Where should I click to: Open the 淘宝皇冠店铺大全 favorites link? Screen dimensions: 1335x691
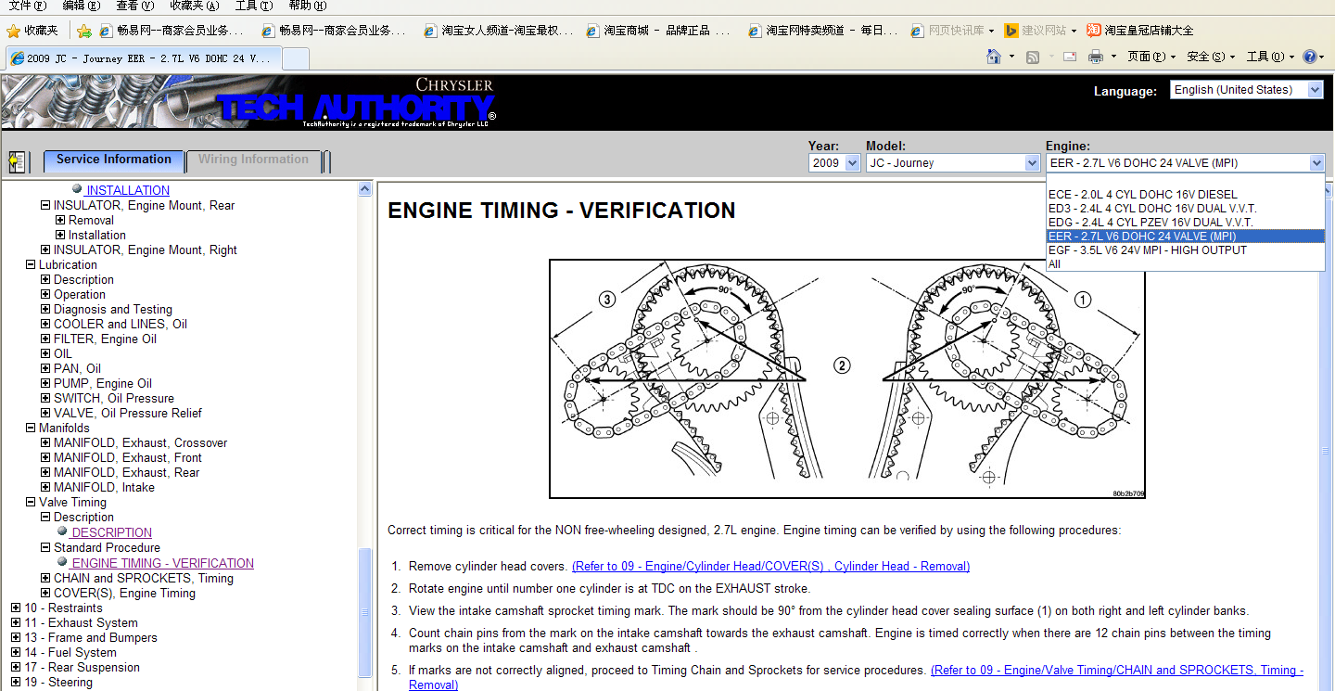point(1139,31)
